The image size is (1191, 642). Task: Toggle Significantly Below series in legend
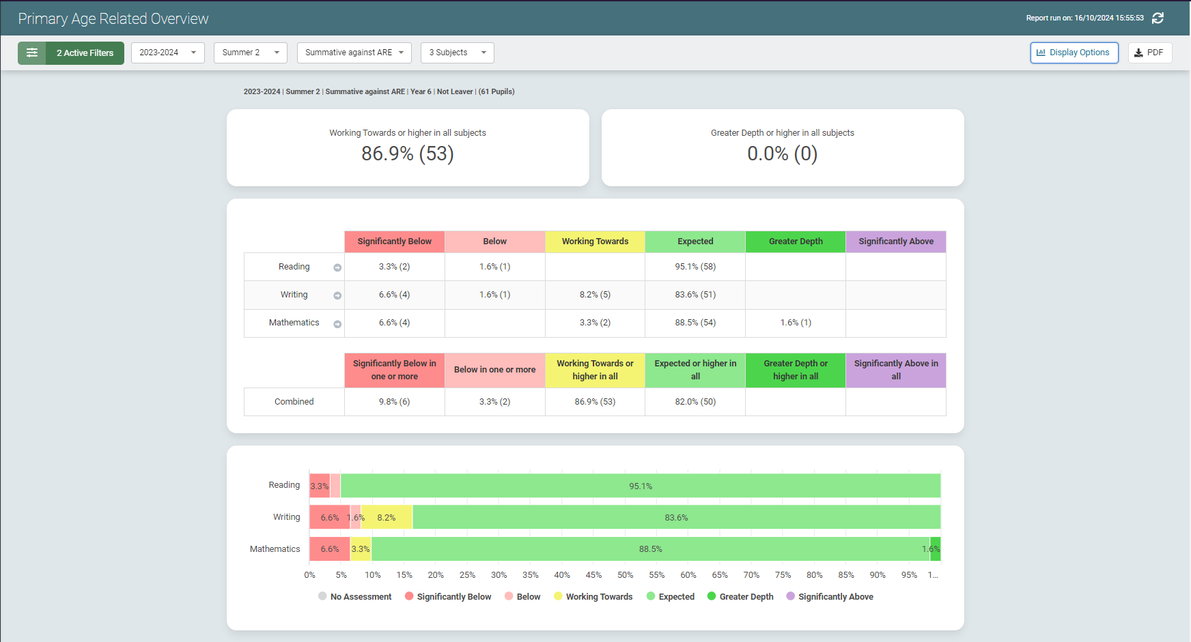(x=448, y=596)
